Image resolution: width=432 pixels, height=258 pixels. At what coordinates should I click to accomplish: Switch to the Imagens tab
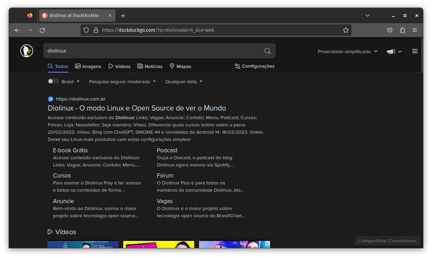pos(88,66)
